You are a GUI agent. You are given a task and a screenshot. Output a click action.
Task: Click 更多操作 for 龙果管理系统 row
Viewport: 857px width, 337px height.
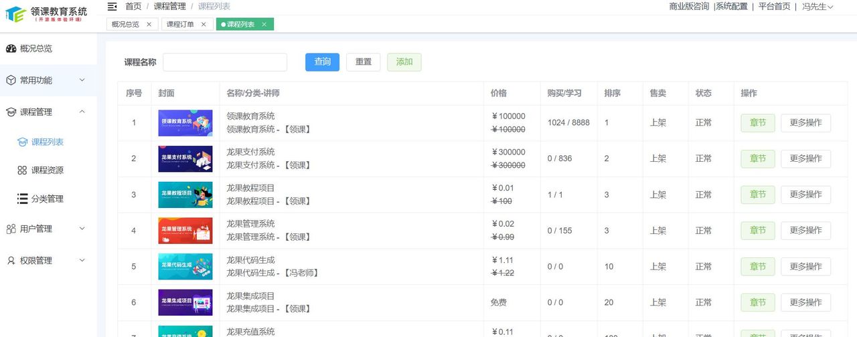(805, 231)
